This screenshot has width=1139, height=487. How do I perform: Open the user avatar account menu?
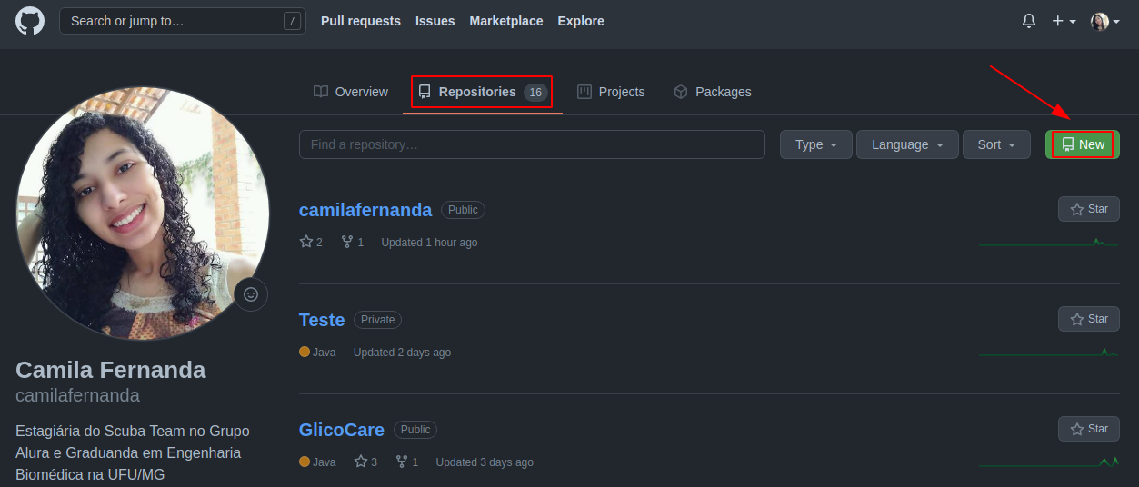tap(1104, 21)
